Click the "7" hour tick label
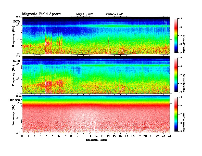 click(65, 136)
